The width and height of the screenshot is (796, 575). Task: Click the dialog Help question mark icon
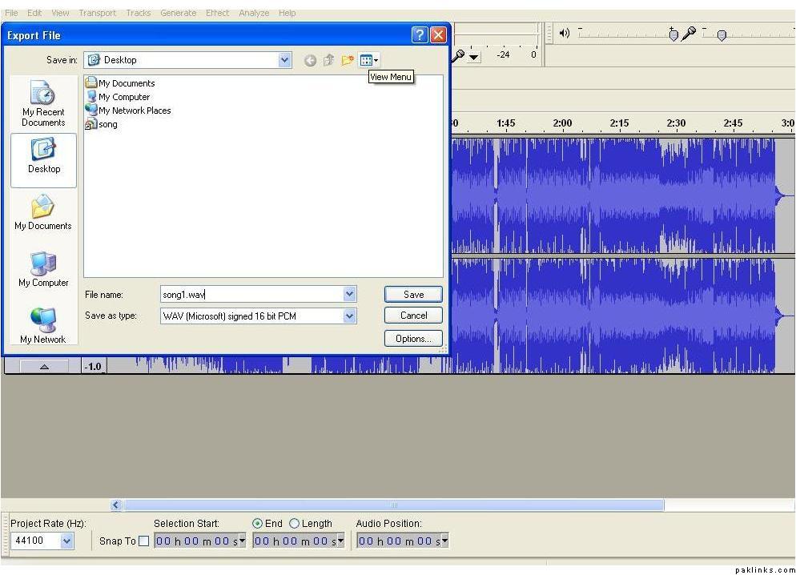[419, 35]
